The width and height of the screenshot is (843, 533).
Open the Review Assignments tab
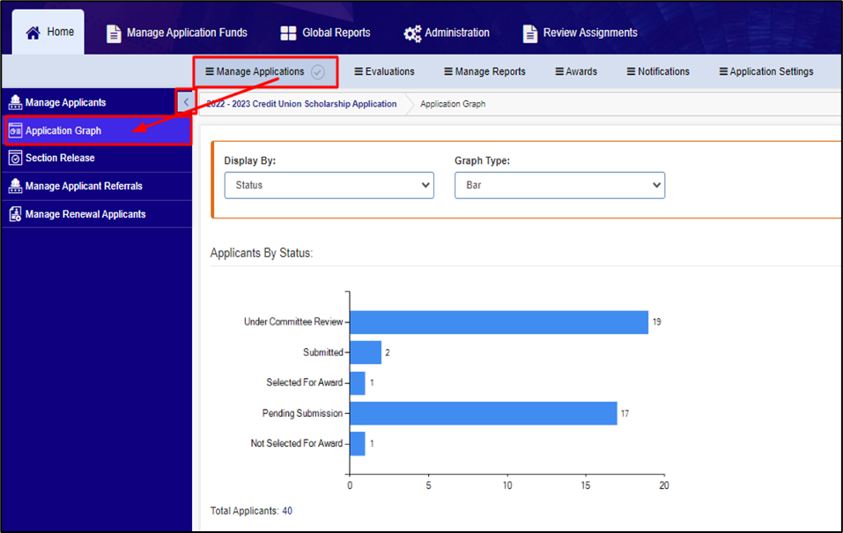tap(580, 33)
